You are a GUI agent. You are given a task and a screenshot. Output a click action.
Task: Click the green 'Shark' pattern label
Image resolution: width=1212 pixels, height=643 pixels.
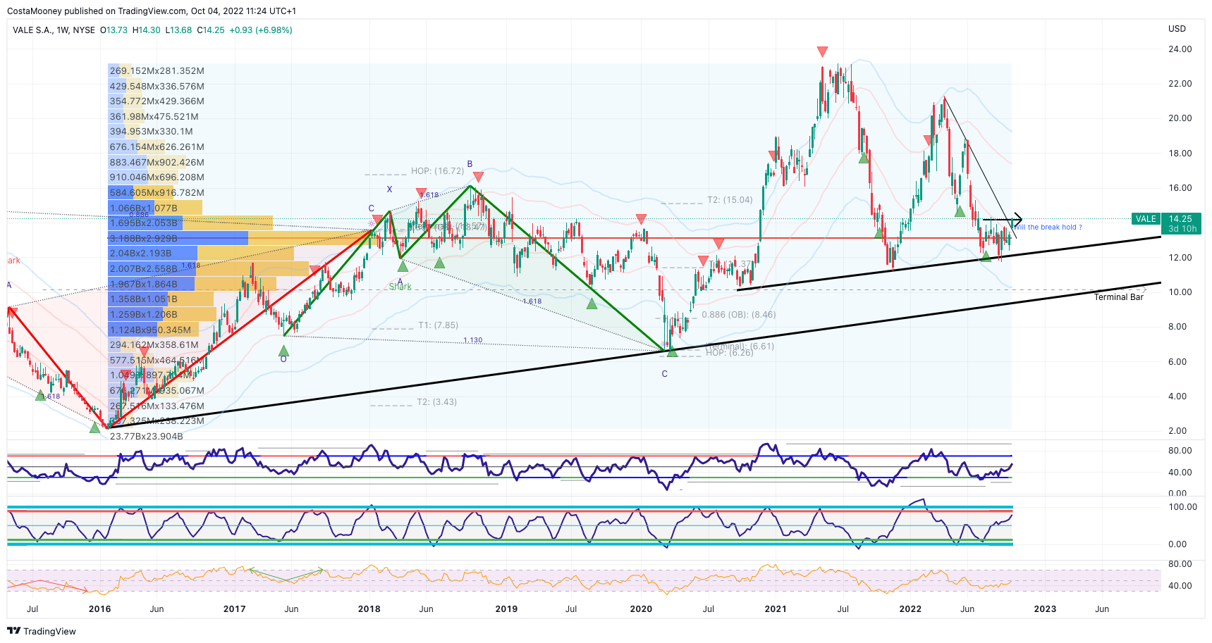400,287
